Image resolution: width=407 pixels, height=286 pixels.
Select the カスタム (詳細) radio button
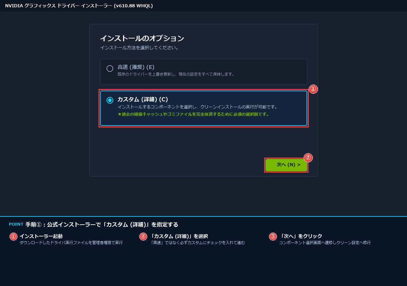(x=110, y=100)
